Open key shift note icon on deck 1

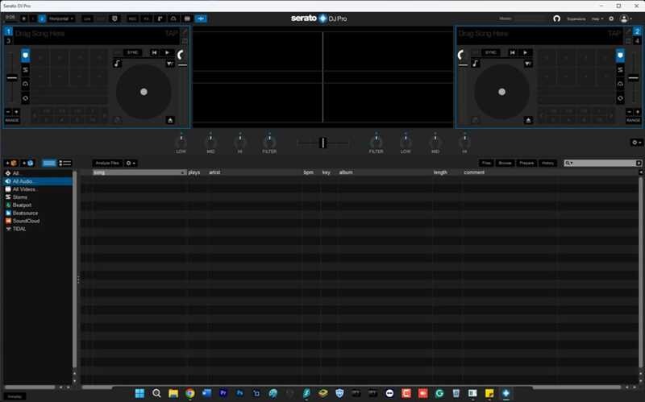(117, 64)
